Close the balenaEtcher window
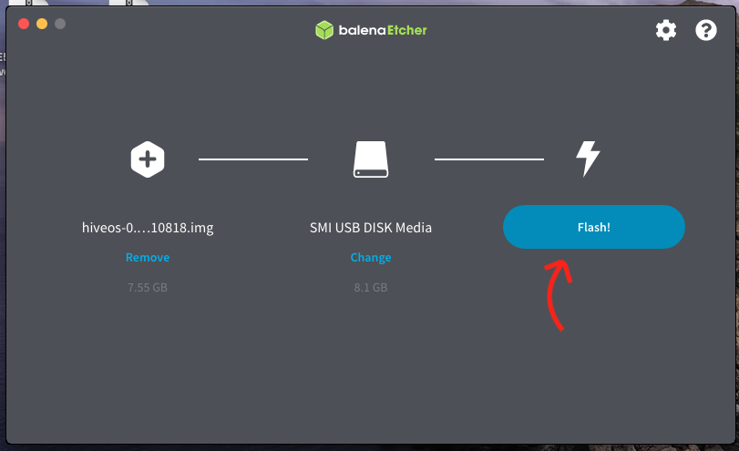Viewport: 739px width, 451px height. point(24,24)
